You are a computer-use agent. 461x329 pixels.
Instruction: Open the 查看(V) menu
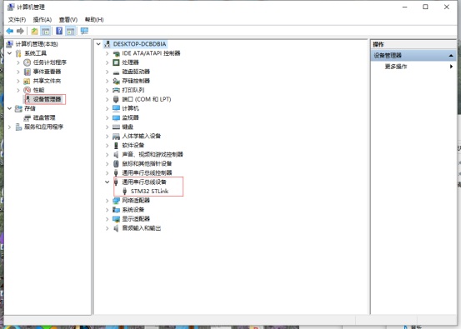(x=68, y=20)
